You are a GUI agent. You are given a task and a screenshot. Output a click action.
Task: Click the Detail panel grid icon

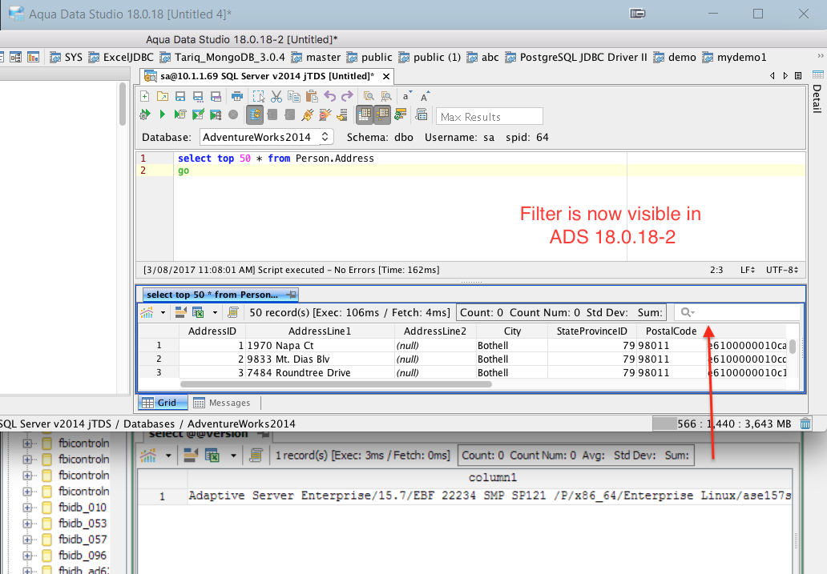pos(818,74)
